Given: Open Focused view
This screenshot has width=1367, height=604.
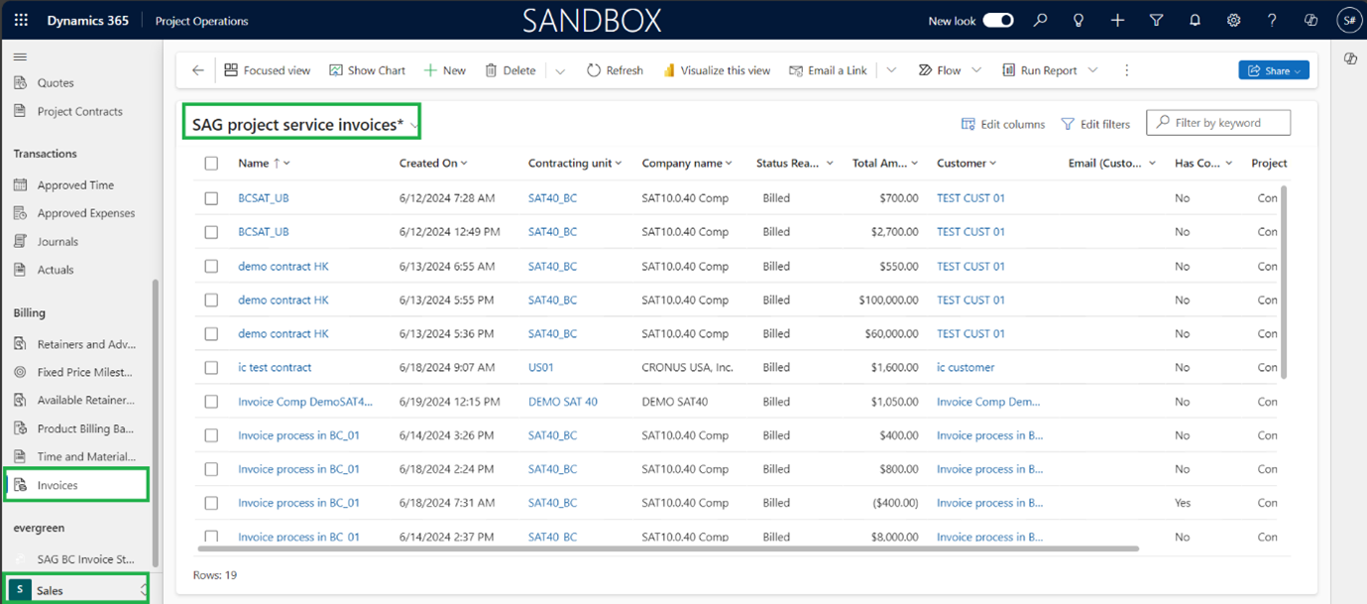Looking at the screenshot, I should 268,70.
